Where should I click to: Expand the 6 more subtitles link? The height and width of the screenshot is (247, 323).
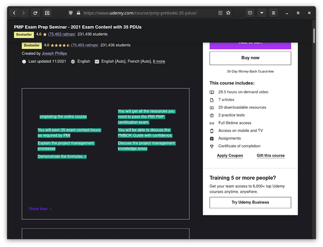click(159, 61)
